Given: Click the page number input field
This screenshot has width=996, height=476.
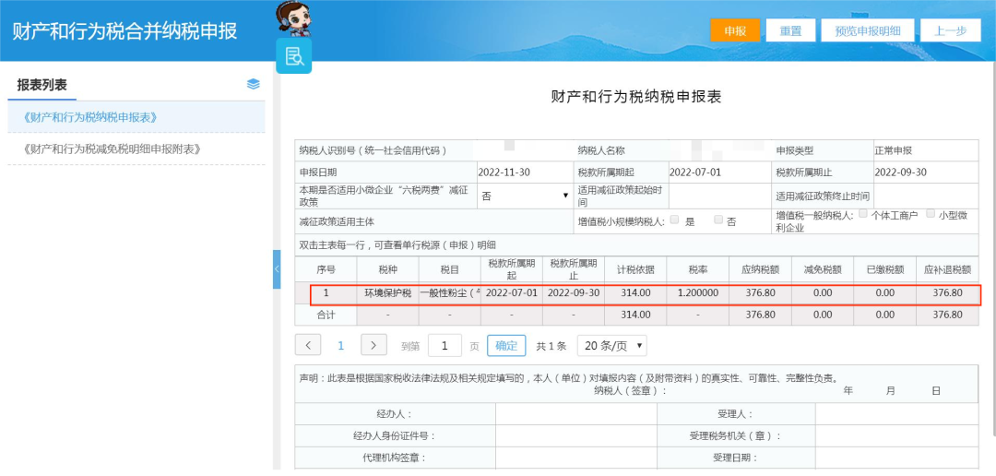Looking at the screenshot, I should [x=445, y=346].
